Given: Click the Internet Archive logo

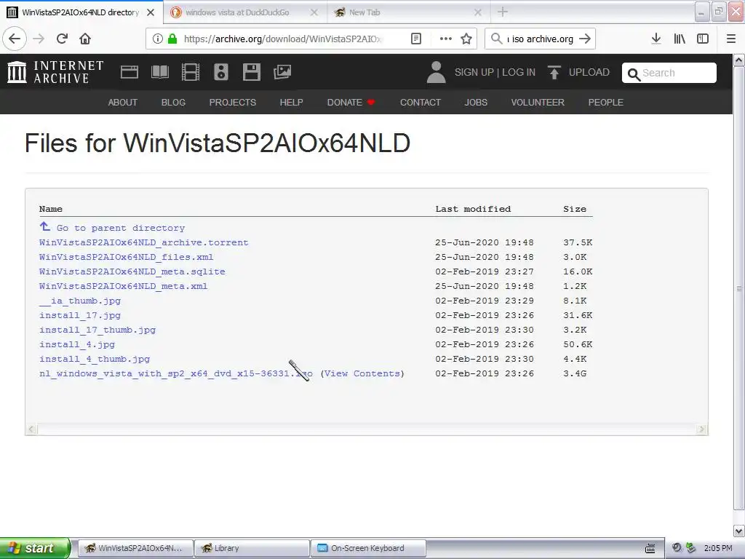Looking at the screenshot, I should (x=55, y=72).
